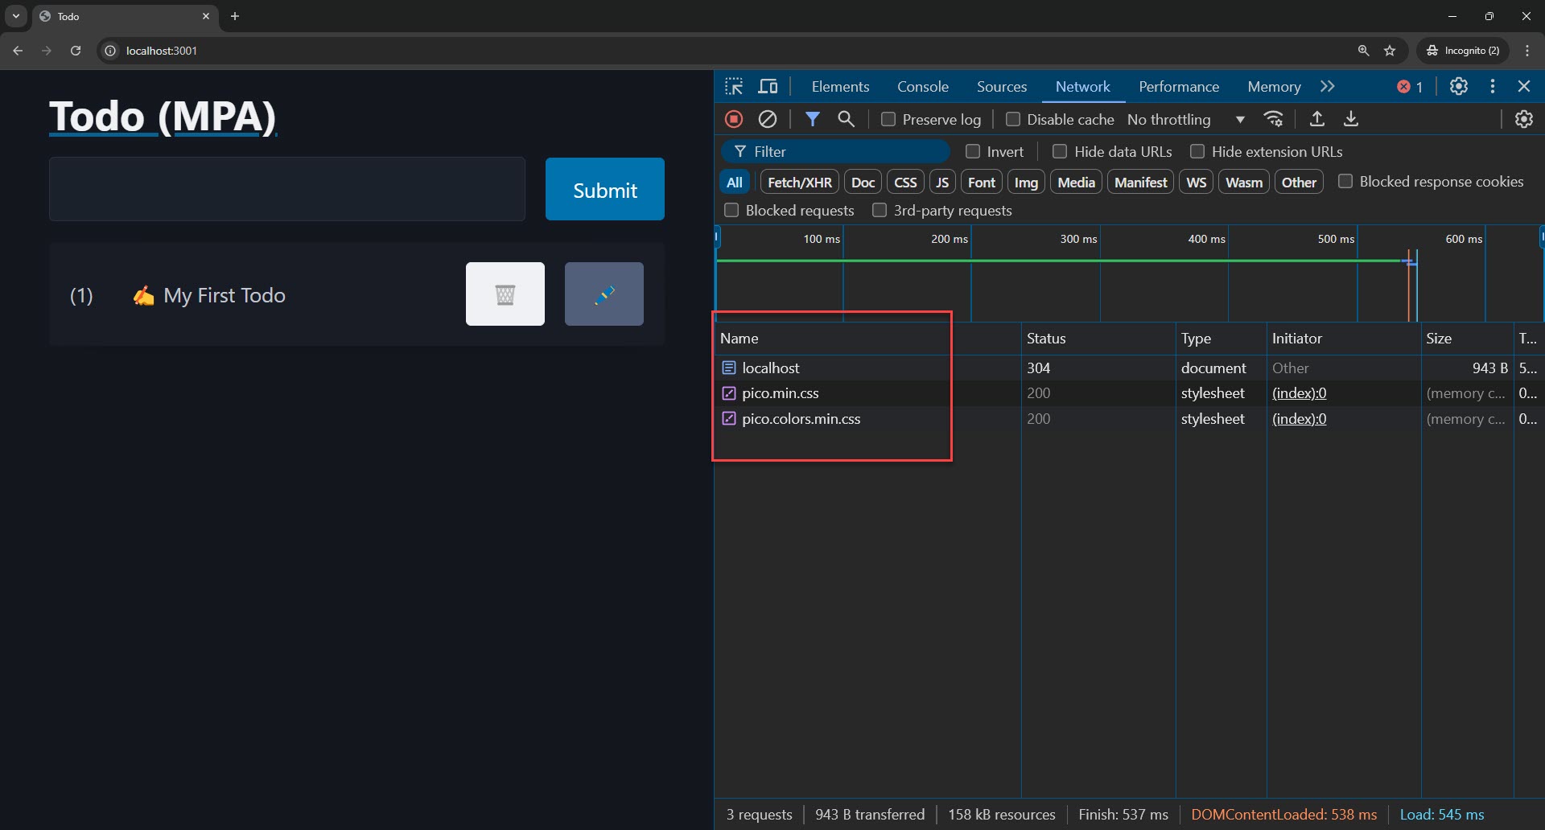Enable the Disable cache checkbox
Image resolution: width=1545 pixels, height=830 pixels.
coord(1013,119)
